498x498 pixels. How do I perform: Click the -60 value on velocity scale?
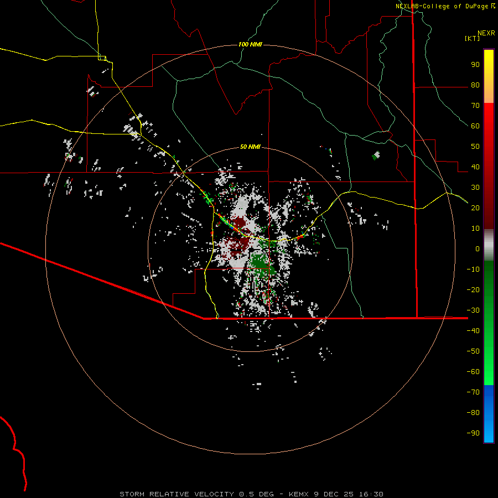click(473, 372)
